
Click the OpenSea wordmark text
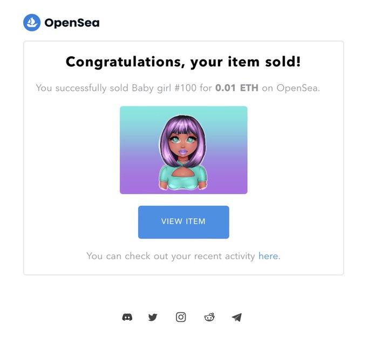point(72,23)
